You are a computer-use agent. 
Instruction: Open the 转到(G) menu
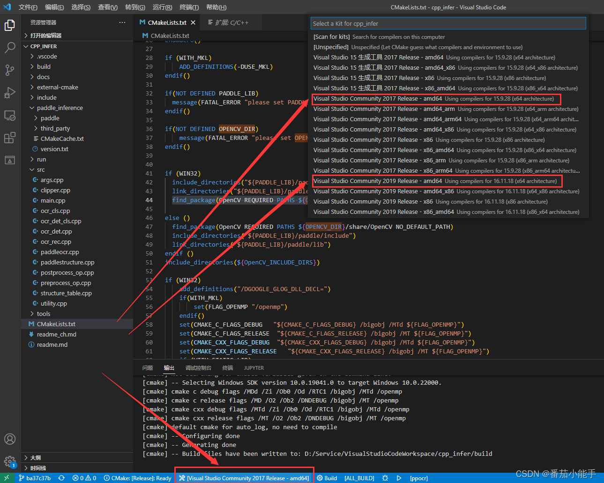coord(135,7)
